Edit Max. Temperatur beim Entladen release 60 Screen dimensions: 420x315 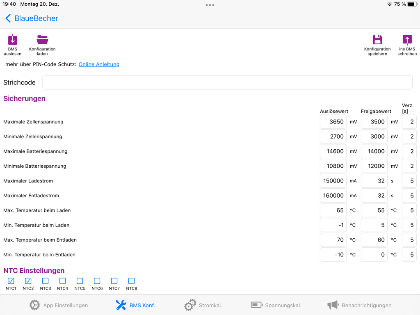click(374, 240)
